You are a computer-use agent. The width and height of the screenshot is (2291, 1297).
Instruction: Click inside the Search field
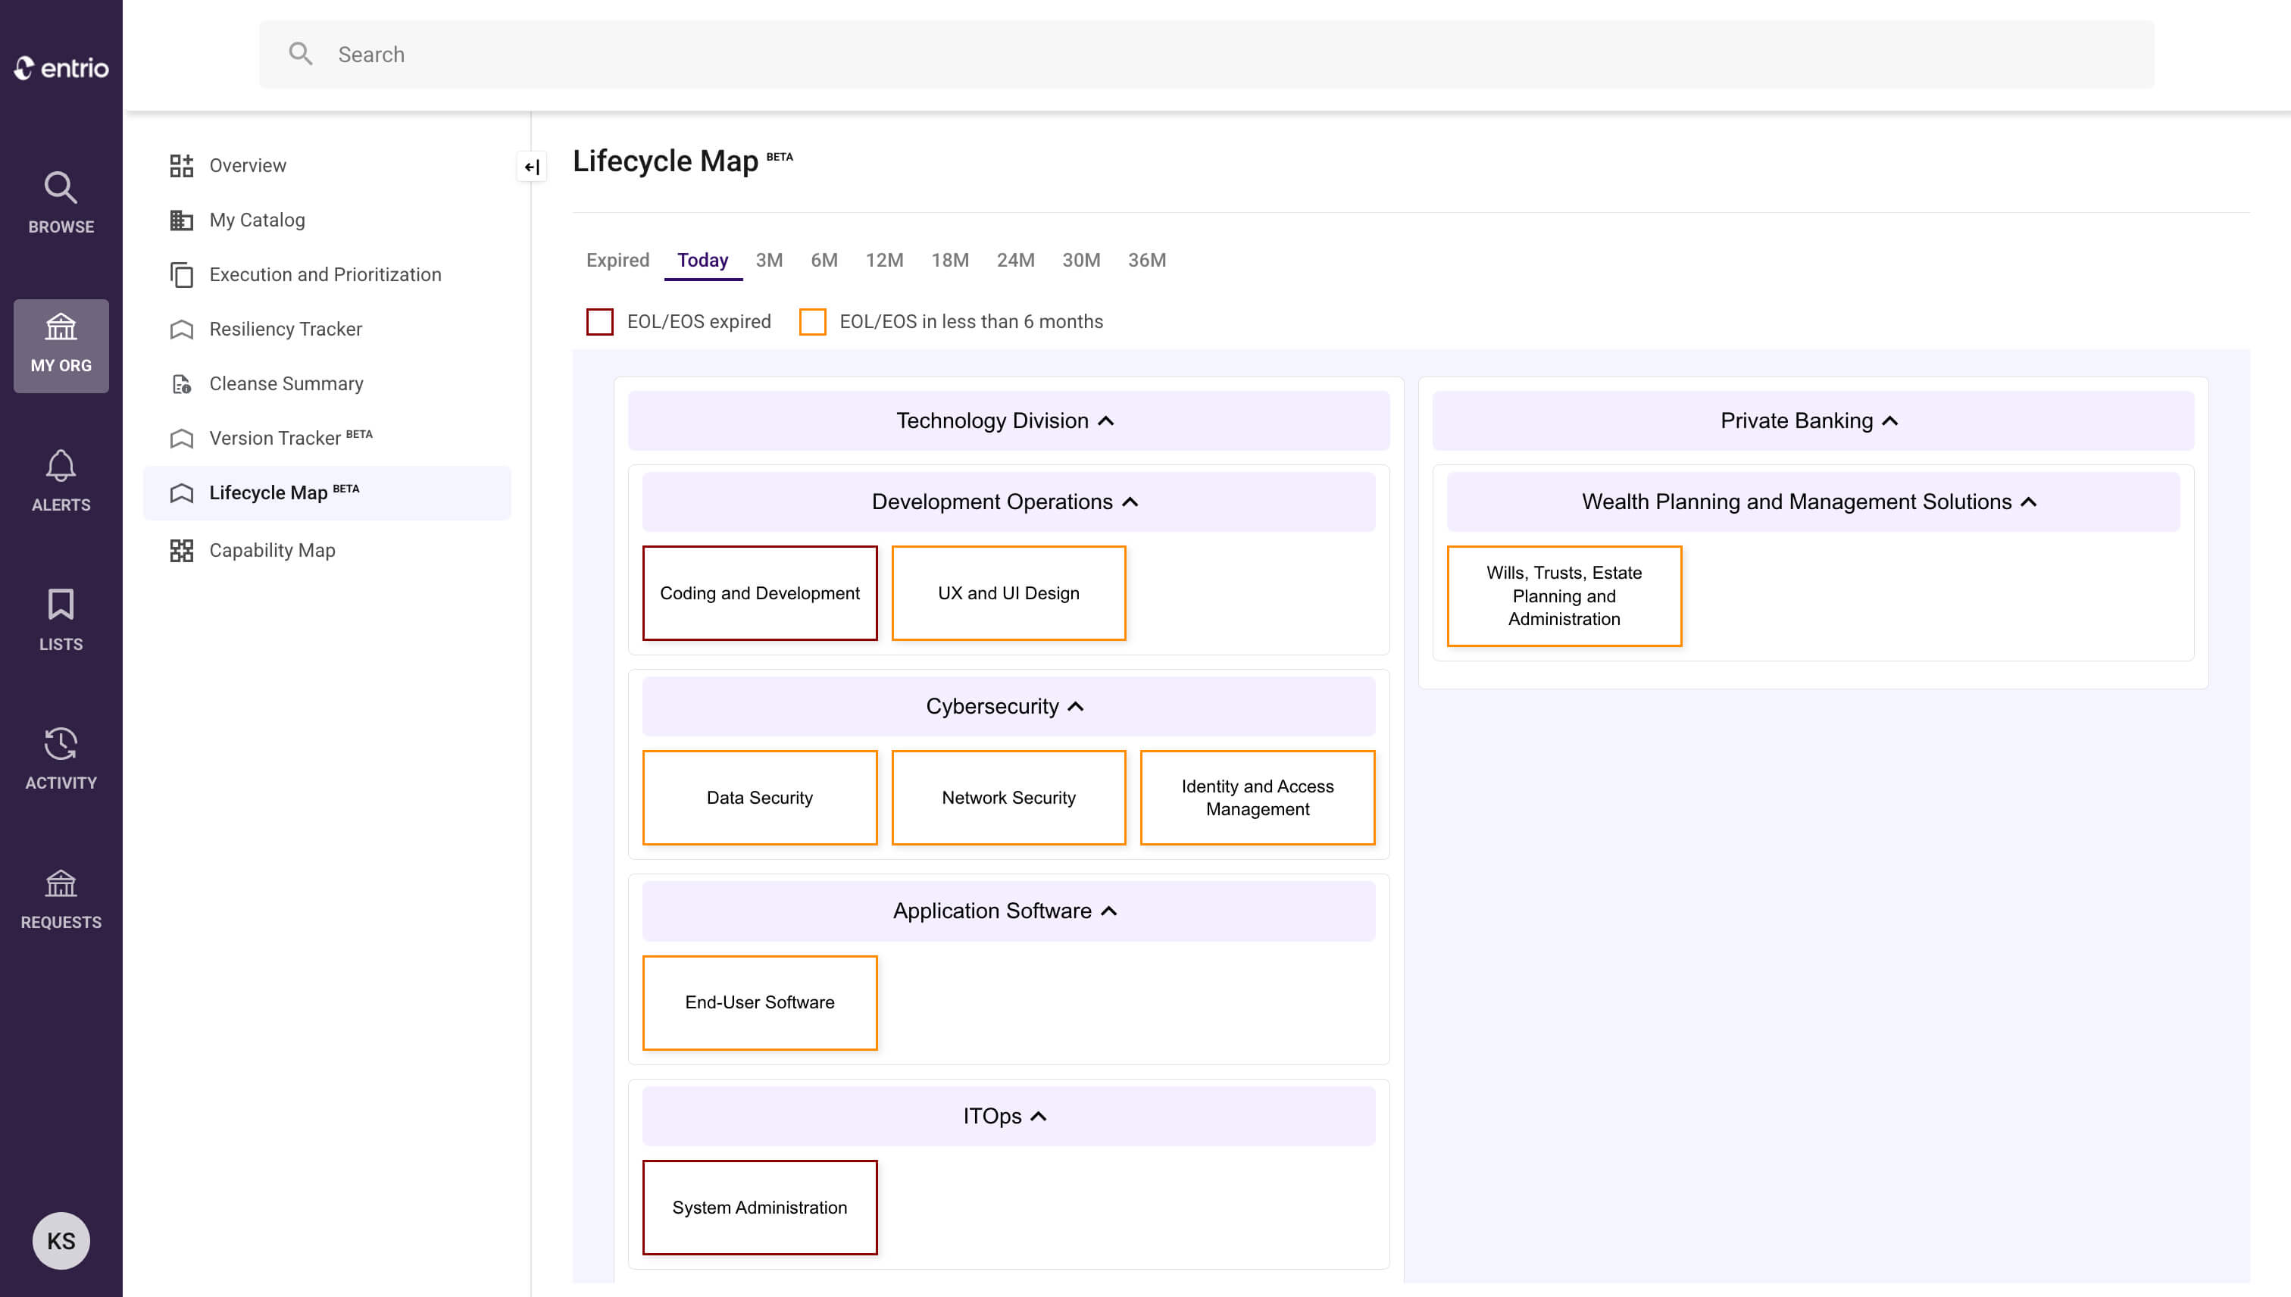pos(1206,55)
